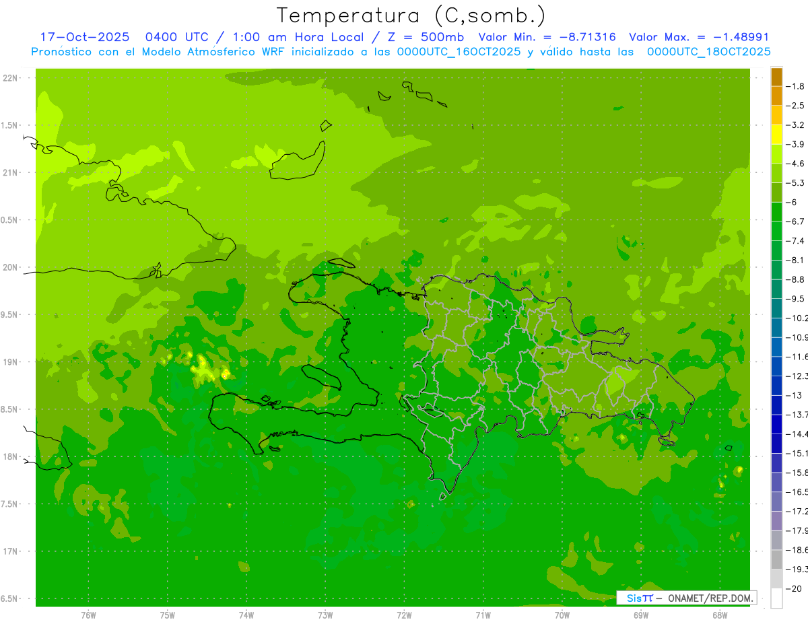Screen dimensions: 808x624
Task: Click the -13 color bar label
Action: [793, 396]
